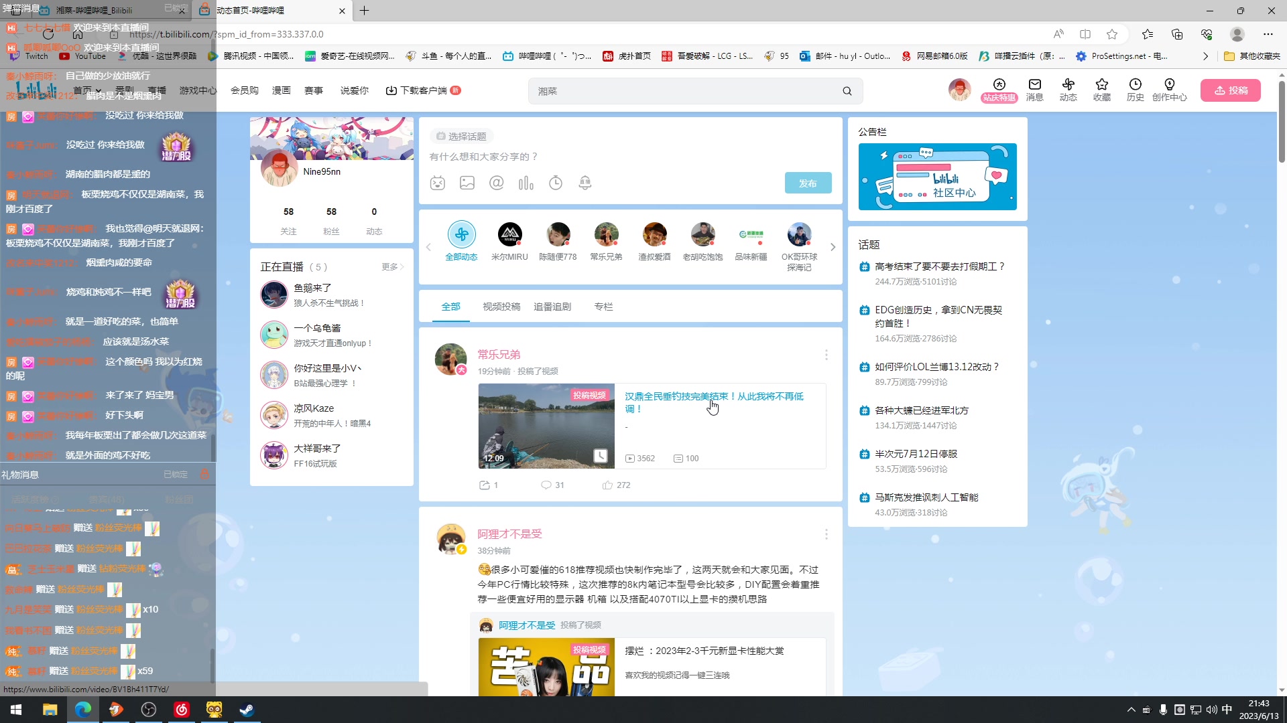Toggle the lock icon in 礼物消息 panel
The width and height of the screenshot is (1287, 723).
204,475
